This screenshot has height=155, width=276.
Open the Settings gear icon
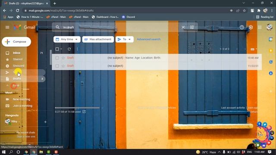(x=251, y=27)
